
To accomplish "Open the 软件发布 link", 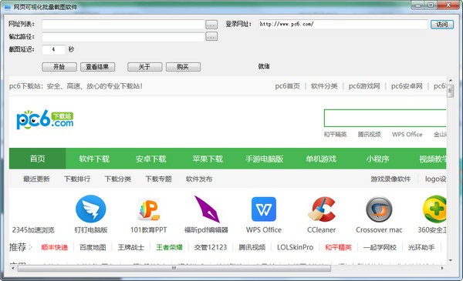I will coord(199,179).
